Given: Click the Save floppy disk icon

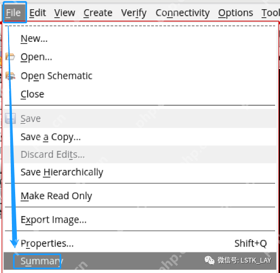Looking at the screenshot, I should tap(10, 118).
